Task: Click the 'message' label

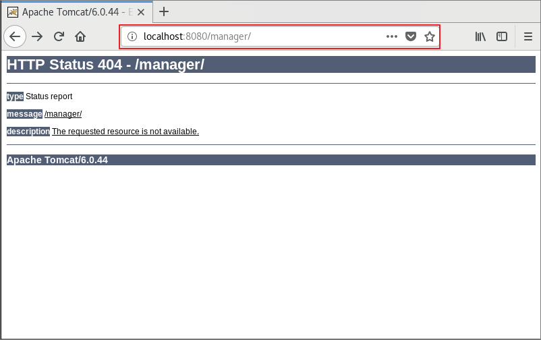Action: (x=24, y=114)
